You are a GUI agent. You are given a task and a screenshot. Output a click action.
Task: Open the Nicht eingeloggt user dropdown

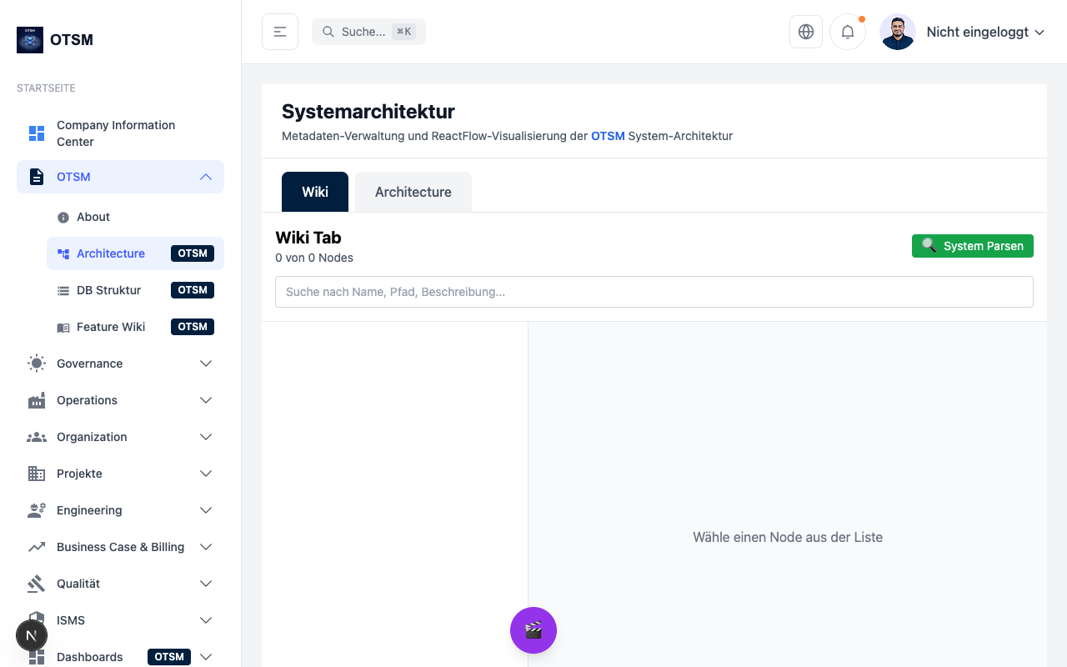click(x=985, y=32)
